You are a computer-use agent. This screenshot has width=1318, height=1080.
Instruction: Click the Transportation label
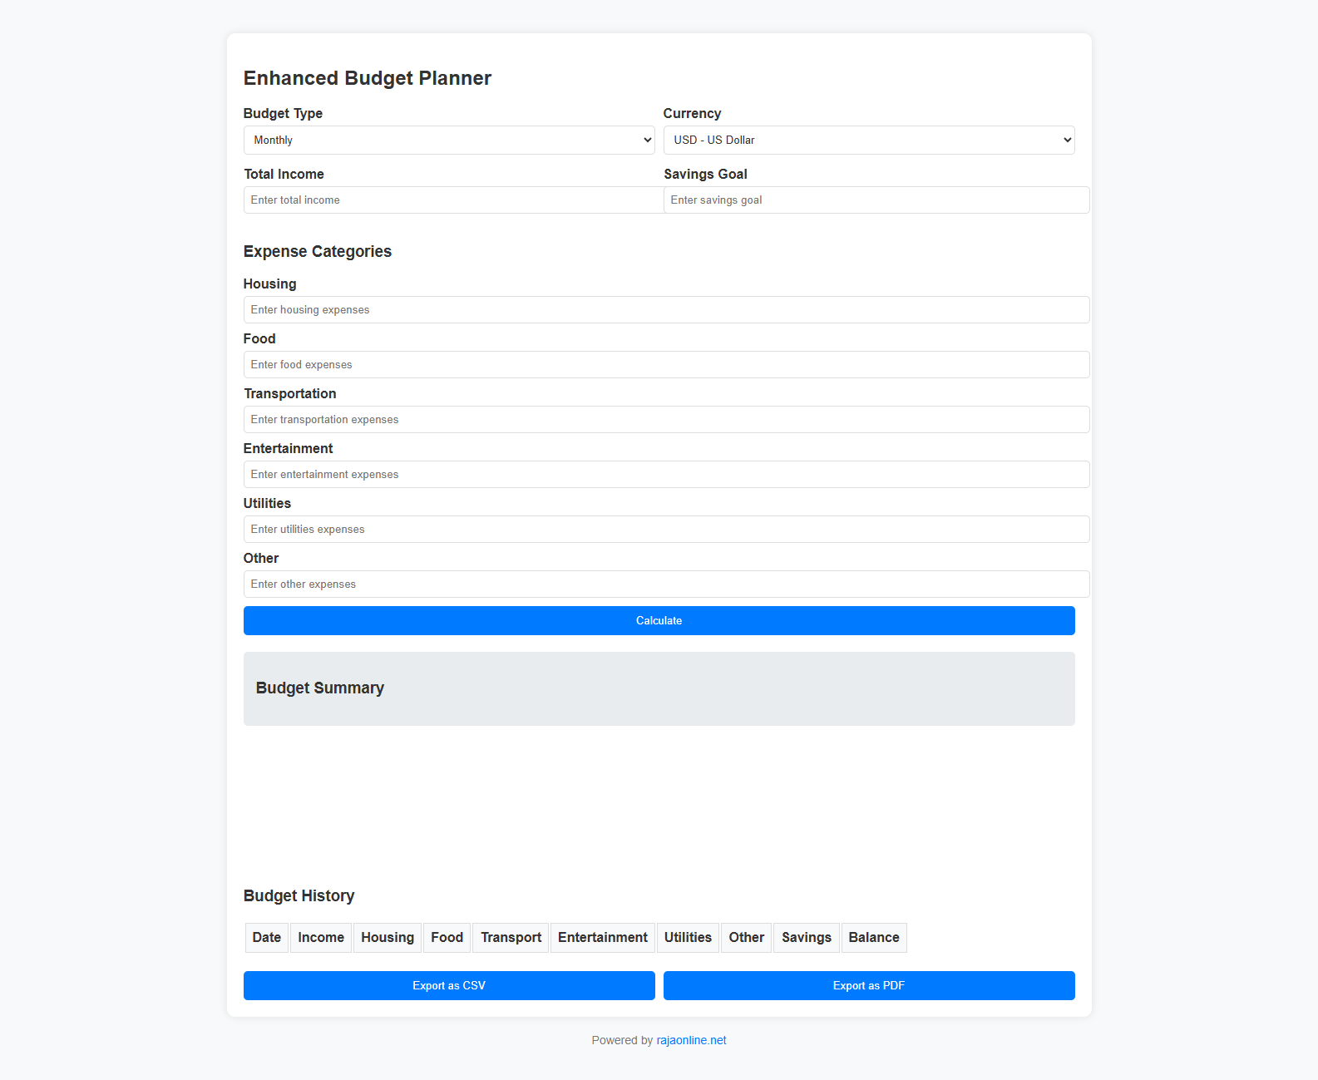[x=290, y=393]
